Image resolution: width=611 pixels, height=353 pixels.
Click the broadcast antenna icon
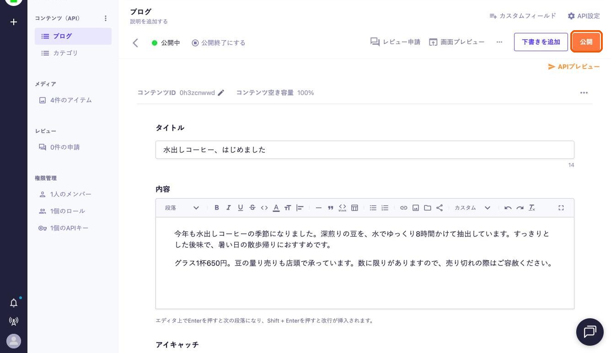coord(14,321)
